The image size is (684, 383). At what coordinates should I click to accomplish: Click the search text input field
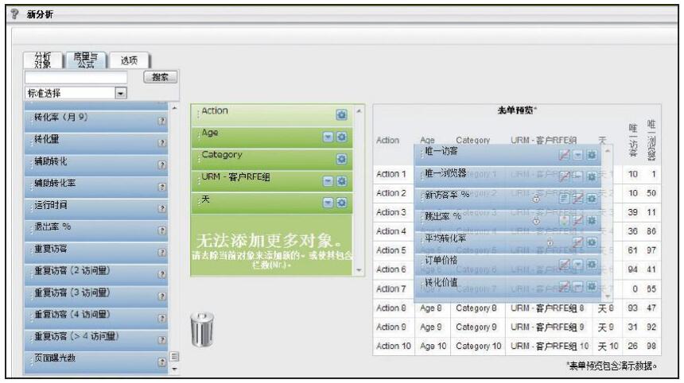click(x=76, y=78)
